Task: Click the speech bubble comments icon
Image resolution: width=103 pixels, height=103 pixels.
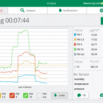Action: (x=79, y=95)
